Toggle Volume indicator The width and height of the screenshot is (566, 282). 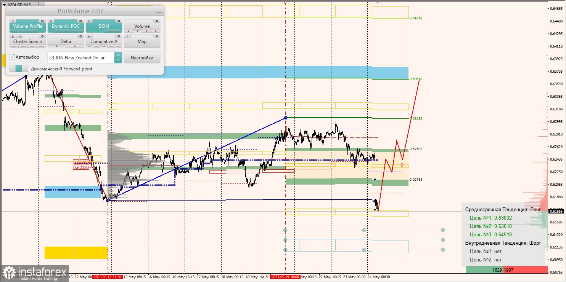click(x=142, y=26)
